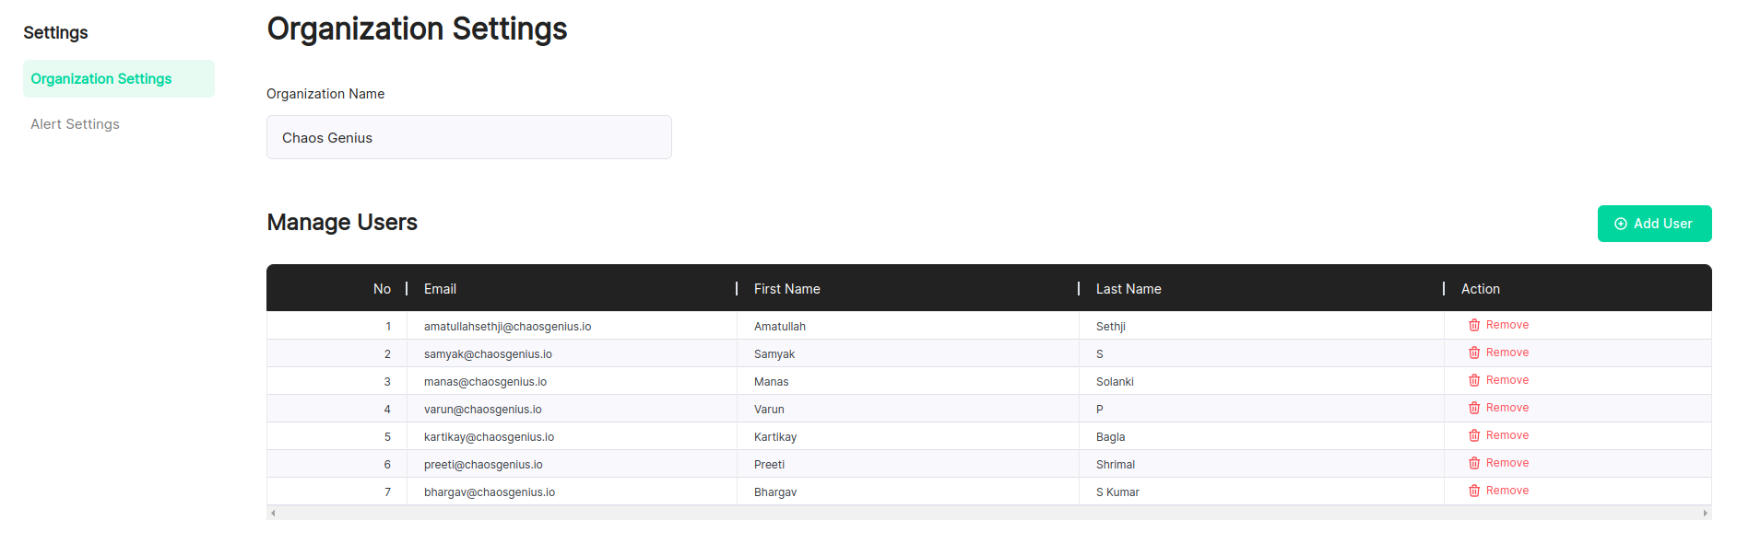Click the trash icon in manas's row

[1474, 380]
